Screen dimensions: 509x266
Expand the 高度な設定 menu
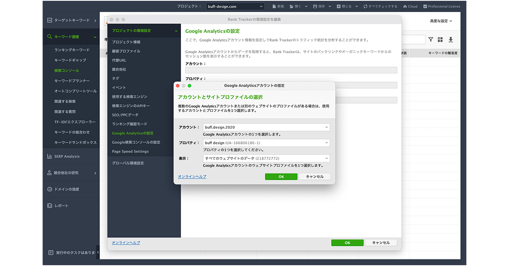coord(441,21)
